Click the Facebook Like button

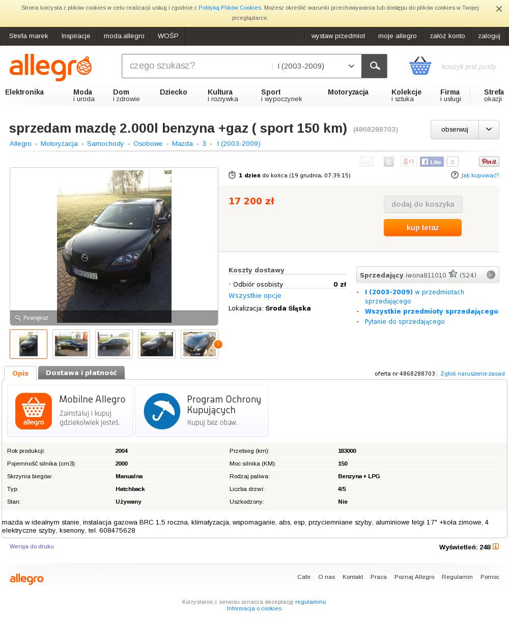pyautogui.click(x=432, y=162)
